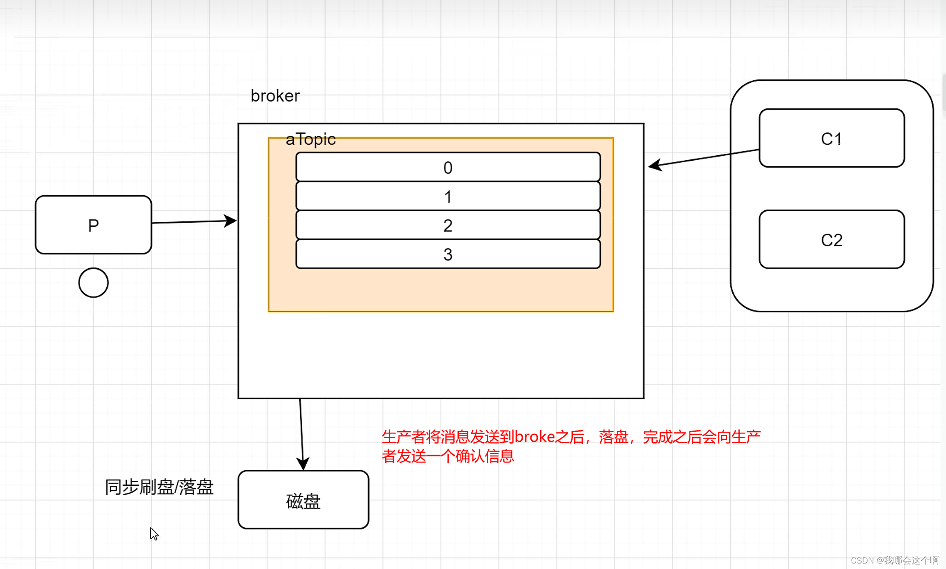Select queue row labeled 3
The height and width of the screenshot is (569, 946).
point(448,254)
